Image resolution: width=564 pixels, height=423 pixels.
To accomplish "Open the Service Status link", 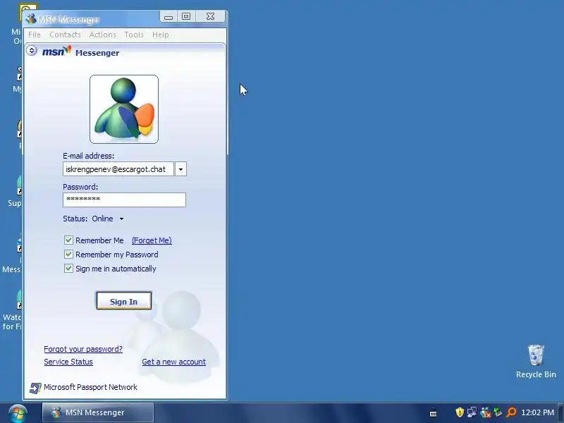I will (x=68, y=362).
